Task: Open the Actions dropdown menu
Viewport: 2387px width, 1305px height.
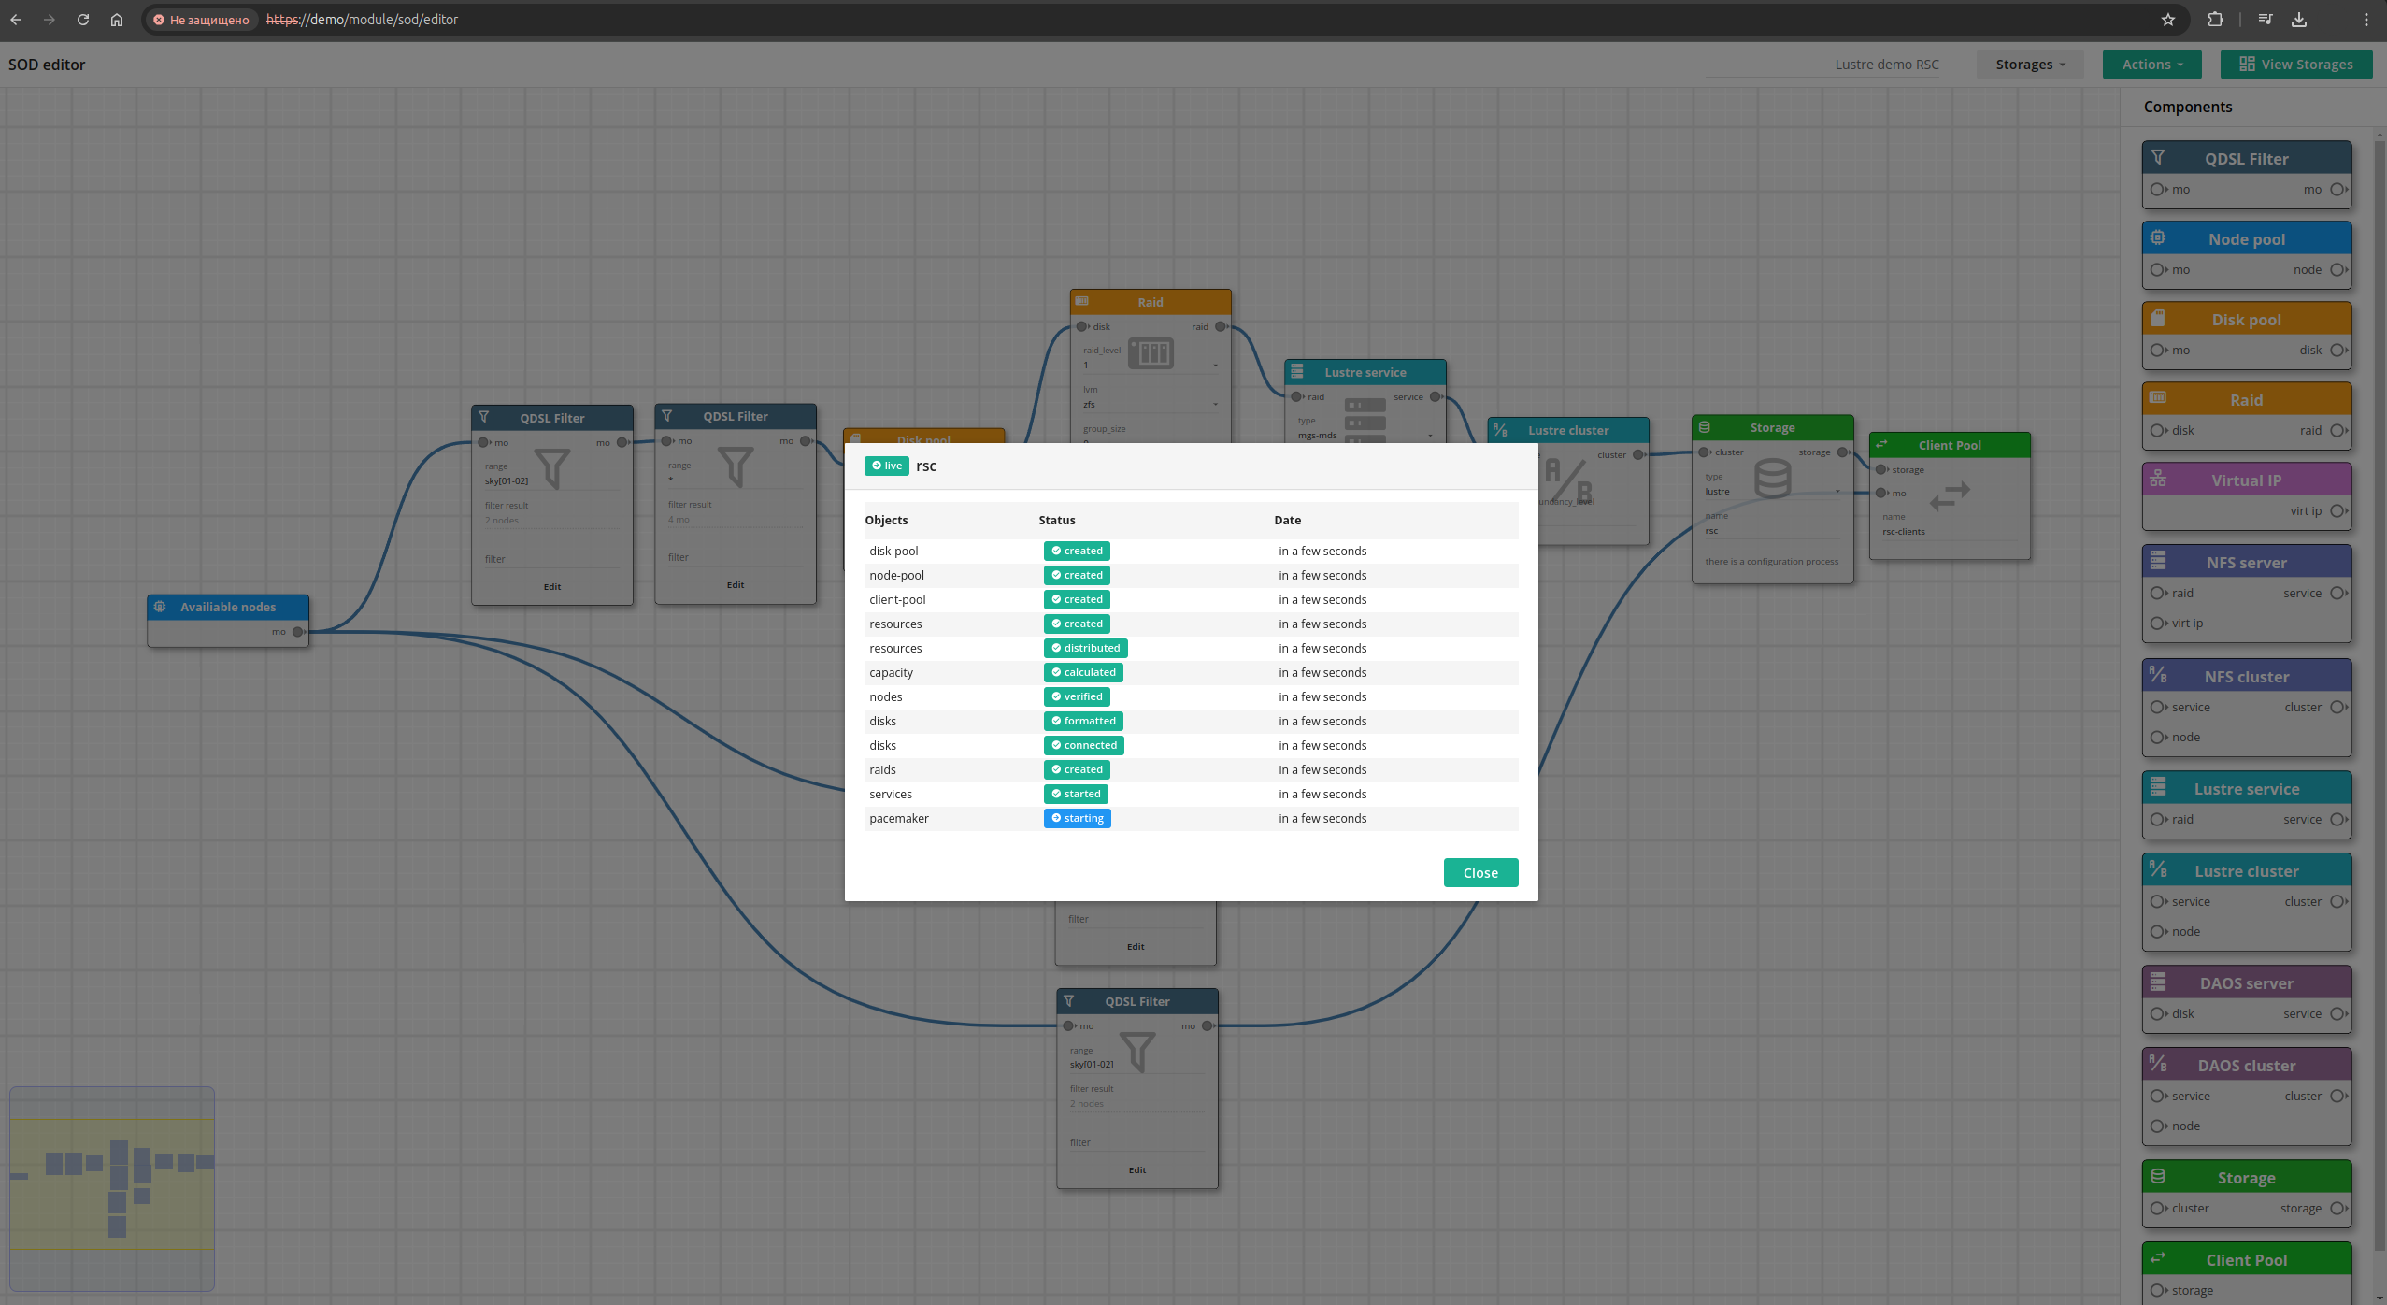Action: point(2151,65)
